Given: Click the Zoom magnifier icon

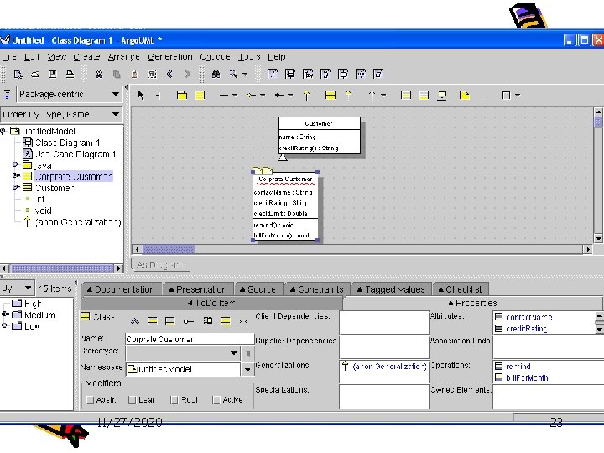Looking at the screenshot, I should coord(233,74).
